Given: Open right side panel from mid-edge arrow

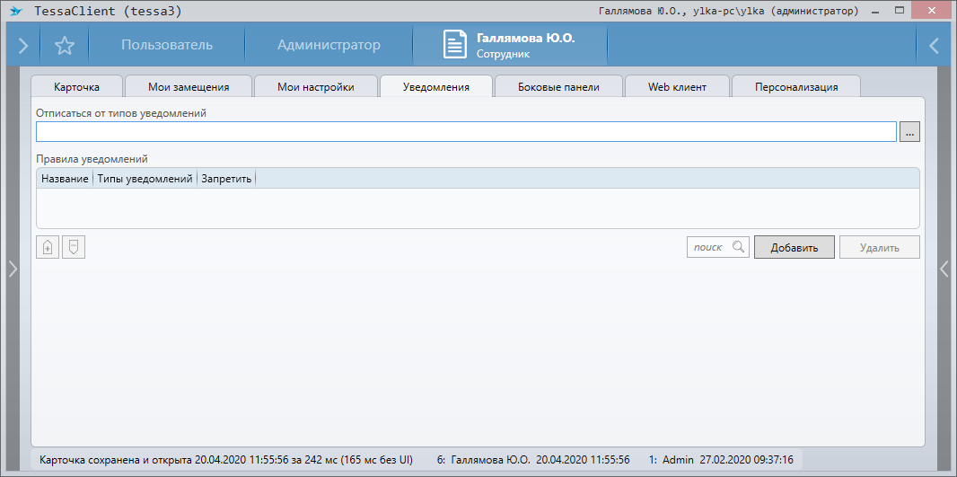Looking at the screenshot, I should 944,269.
